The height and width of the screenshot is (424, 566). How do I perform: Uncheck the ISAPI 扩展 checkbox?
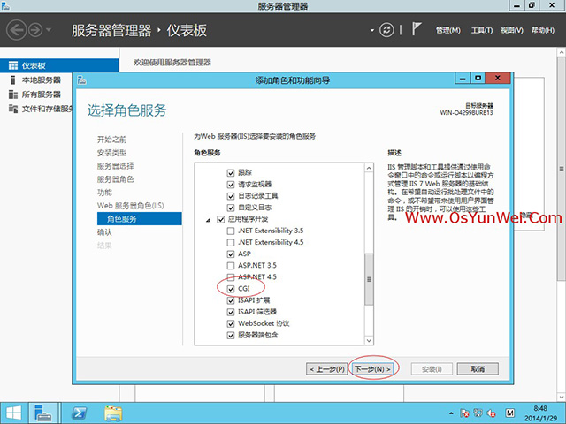pyautogui.click(x=231, y=300)
